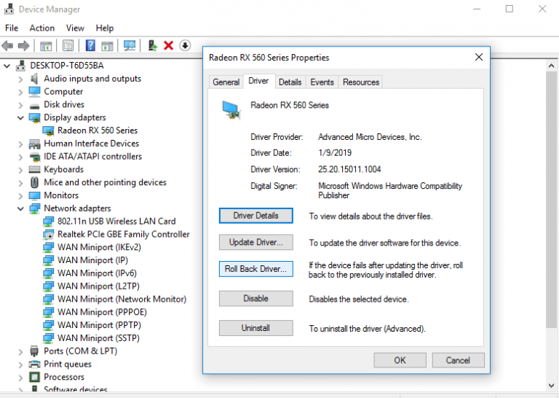Select Realtek PCIe GBE Family Controller

tap(123, 234)
